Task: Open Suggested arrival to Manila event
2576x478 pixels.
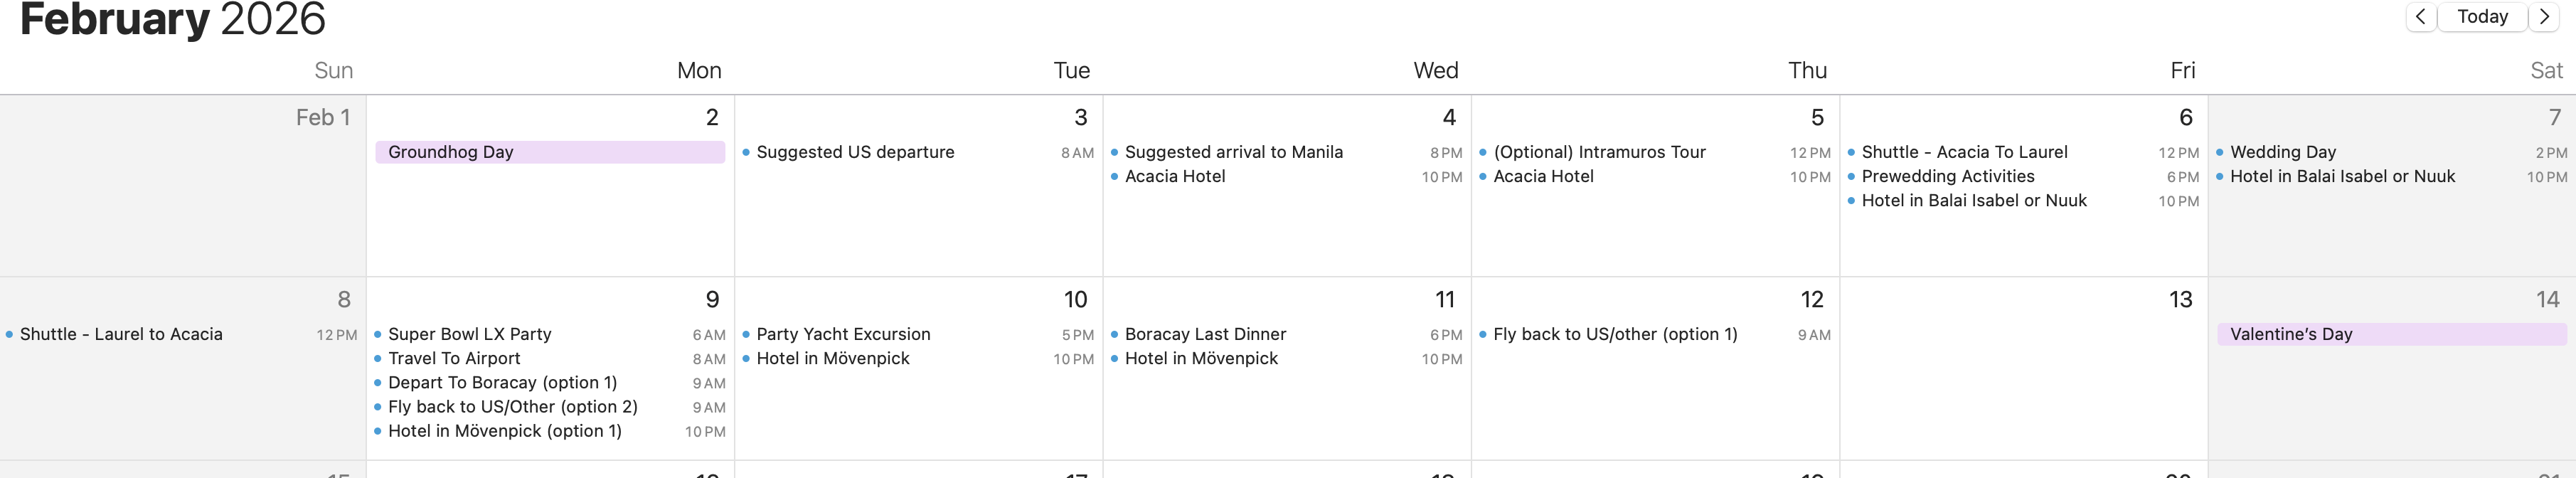Action: tap(1286, 152)
